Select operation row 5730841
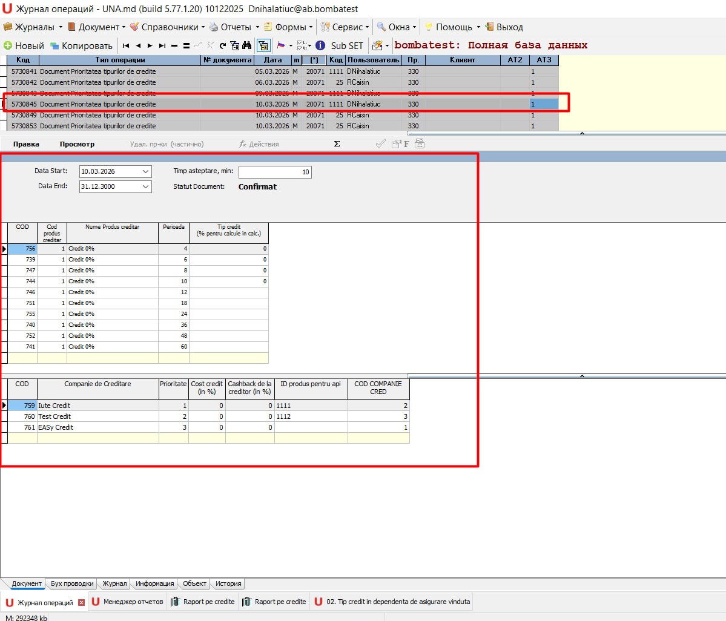Image resolution: width=726 pixels, height=621 pixels. pyautogui.click(x=282, y=72)
